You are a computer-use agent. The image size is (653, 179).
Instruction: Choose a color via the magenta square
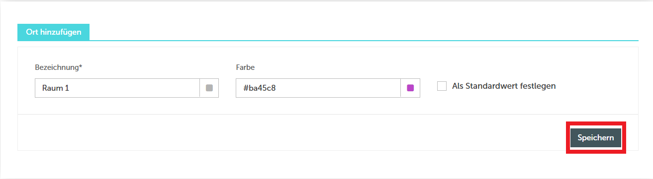(x=410, y=88)
